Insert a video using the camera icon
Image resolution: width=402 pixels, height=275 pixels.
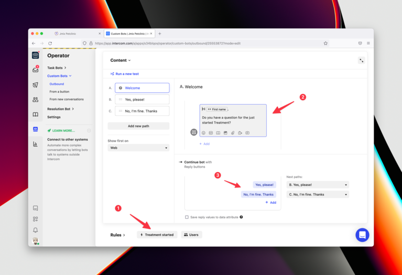coord(240,133)
